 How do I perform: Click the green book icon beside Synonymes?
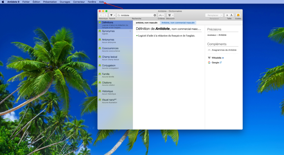coord(100,31)
